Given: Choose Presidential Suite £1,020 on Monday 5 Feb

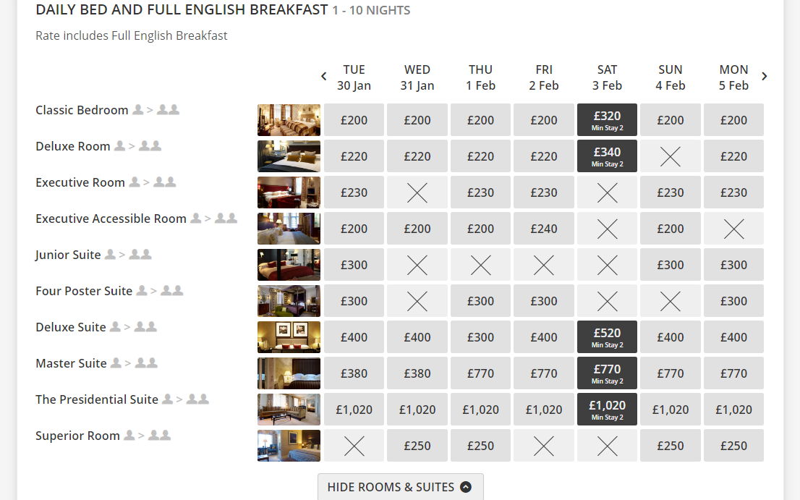Looking at the screenshot, I should tap(733, 410).
